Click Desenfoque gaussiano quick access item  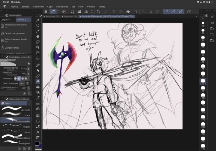point(16,33)
